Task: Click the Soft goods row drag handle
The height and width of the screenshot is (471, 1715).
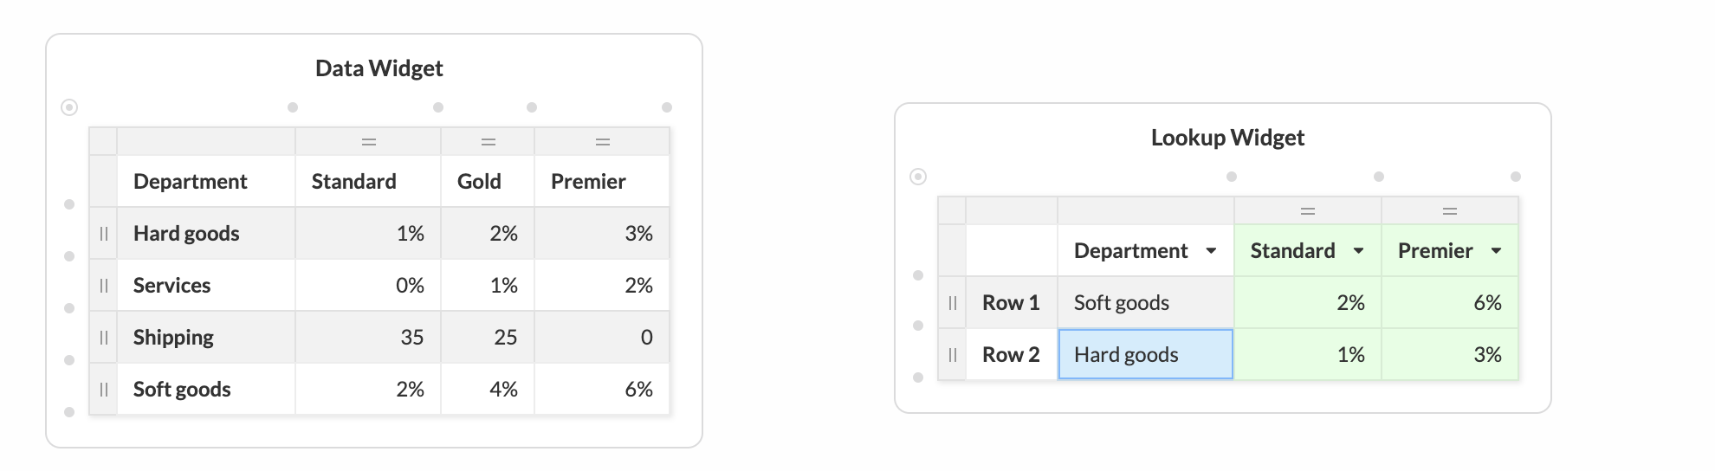Action: 103,390
